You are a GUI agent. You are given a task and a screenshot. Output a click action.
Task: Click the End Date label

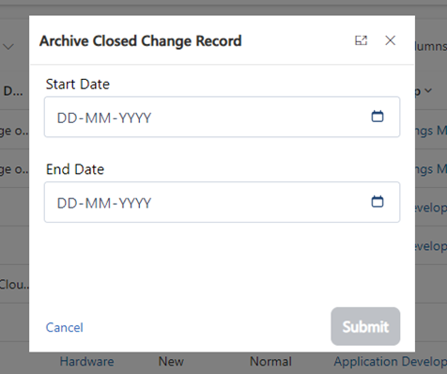point(75,169)
